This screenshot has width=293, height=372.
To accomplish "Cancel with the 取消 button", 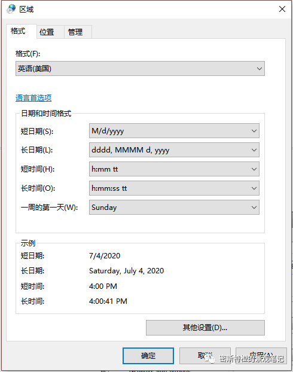I will [x=205, y=356].
